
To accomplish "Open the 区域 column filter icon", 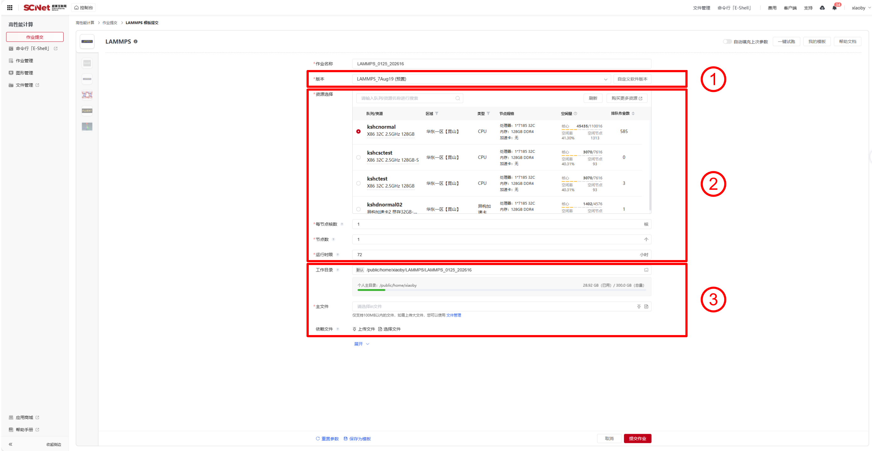I will (437, 113).
